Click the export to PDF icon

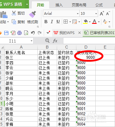point(13,33)
